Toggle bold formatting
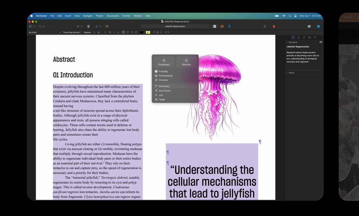359x216 pixels. point(110,32)
